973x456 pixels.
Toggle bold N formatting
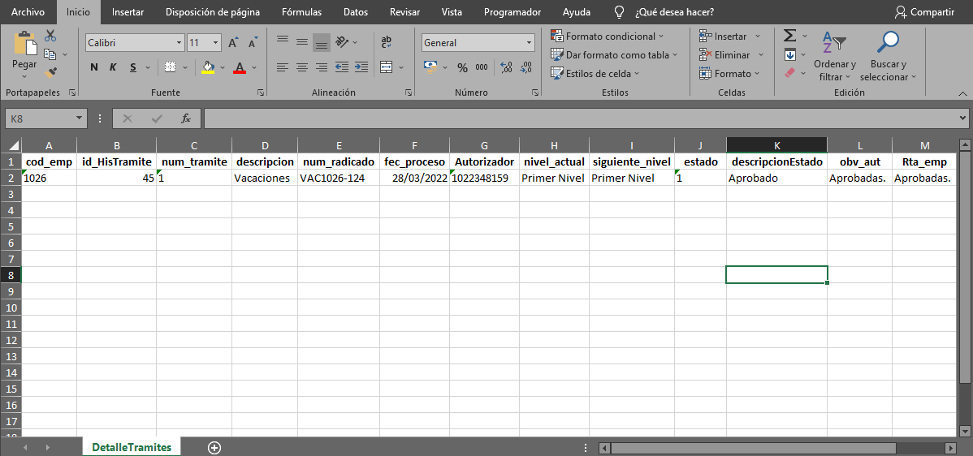93,67
